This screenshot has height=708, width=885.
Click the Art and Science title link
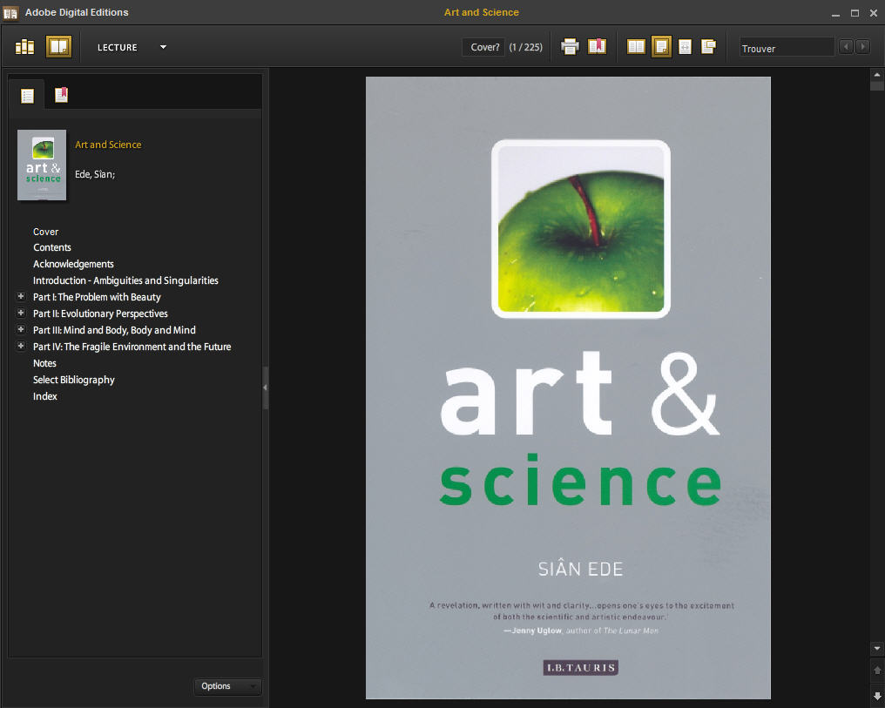click(108, 145)
